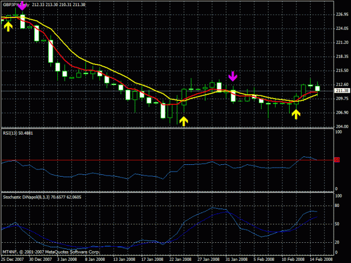
Task: Select the 31 Jan 2008 date label
Action: 236,259
